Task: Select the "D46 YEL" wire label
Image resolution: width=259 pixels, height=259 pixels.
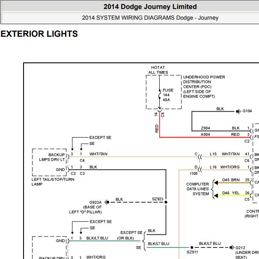Action: tap(231, 193)
